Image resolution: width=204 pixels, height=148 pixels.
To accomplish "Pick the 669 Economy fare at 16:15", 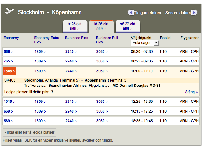I will click(8, 111).
